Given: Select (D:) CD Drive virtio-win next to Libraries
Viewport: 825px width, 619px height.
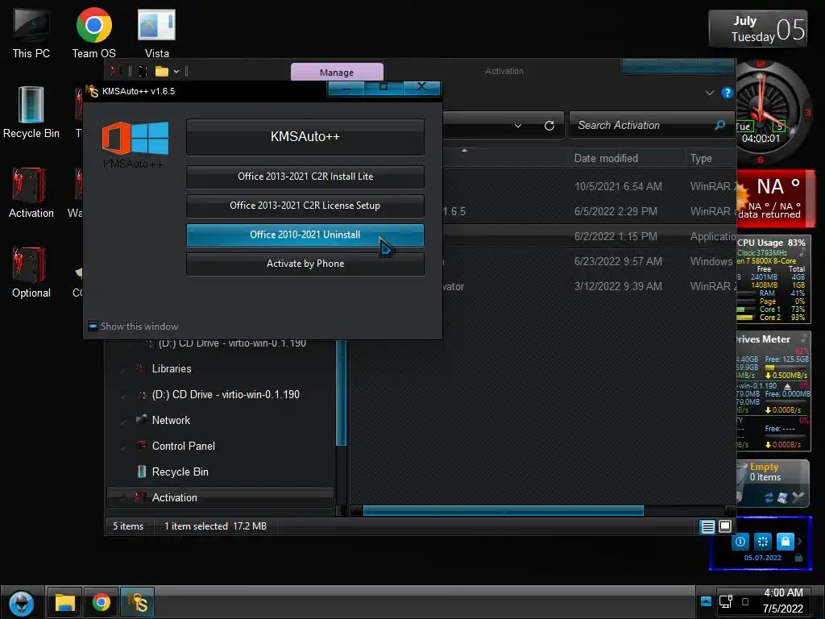Looking at the screenshot, I should [x=226, y=395].
